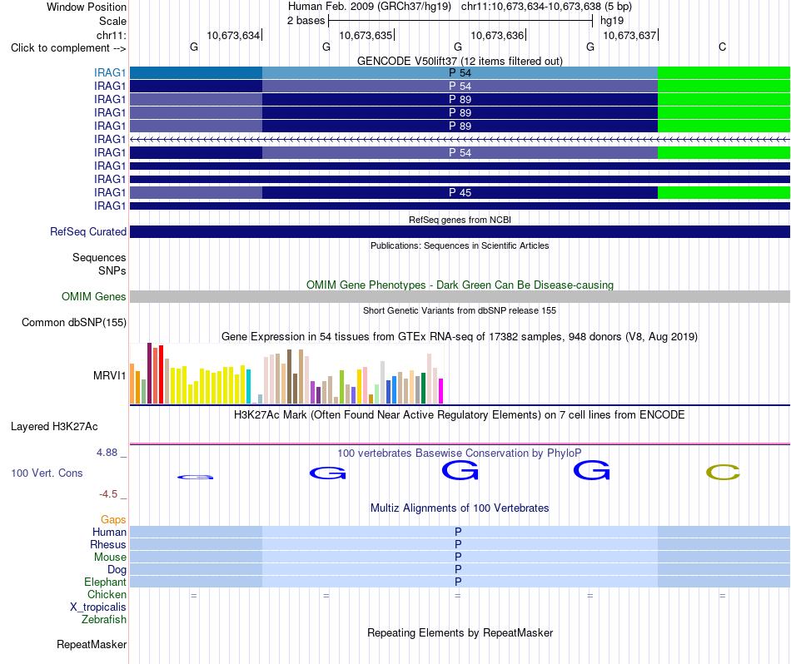Click the -4.5 conservation scale value

pos(108,494)
